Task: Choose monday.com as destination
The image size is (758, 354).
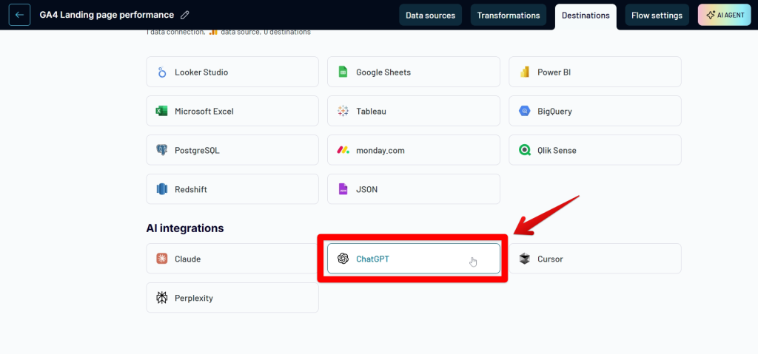Action: coord(414,150)
